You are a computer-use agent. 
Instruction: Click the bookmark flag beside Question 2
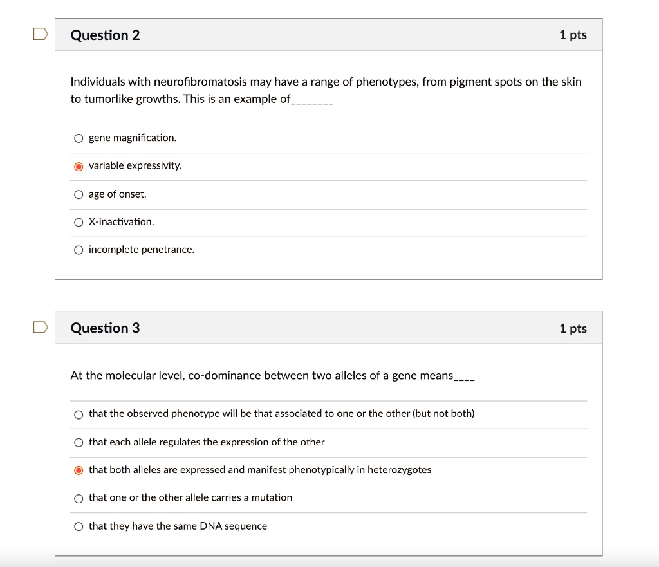(x=40, y=33)
